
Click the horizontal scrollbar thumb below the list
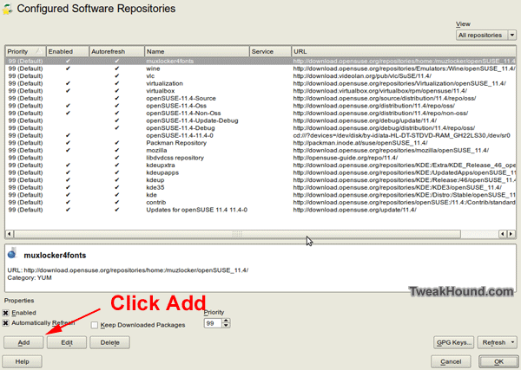click(x=236, y=233)
